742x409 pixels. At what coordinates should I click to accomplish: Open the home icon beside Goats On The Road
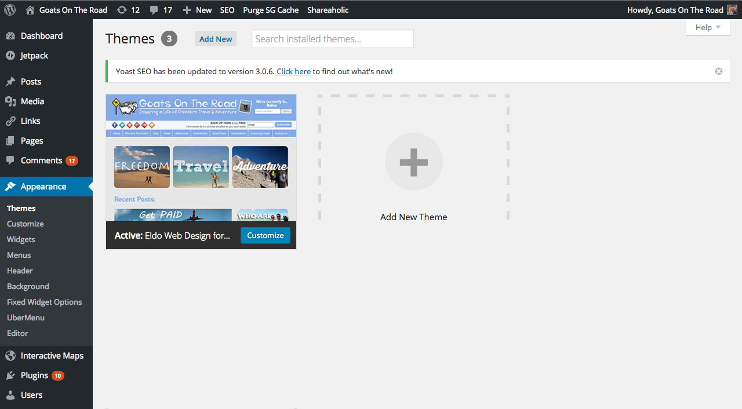coord(30,10)
